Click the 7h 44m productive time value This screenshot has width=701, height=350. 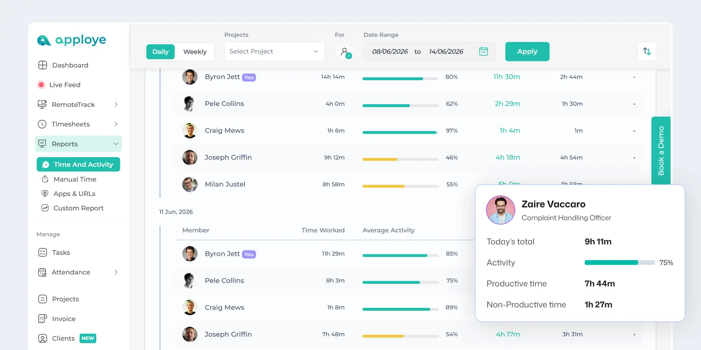coord(600,283)
